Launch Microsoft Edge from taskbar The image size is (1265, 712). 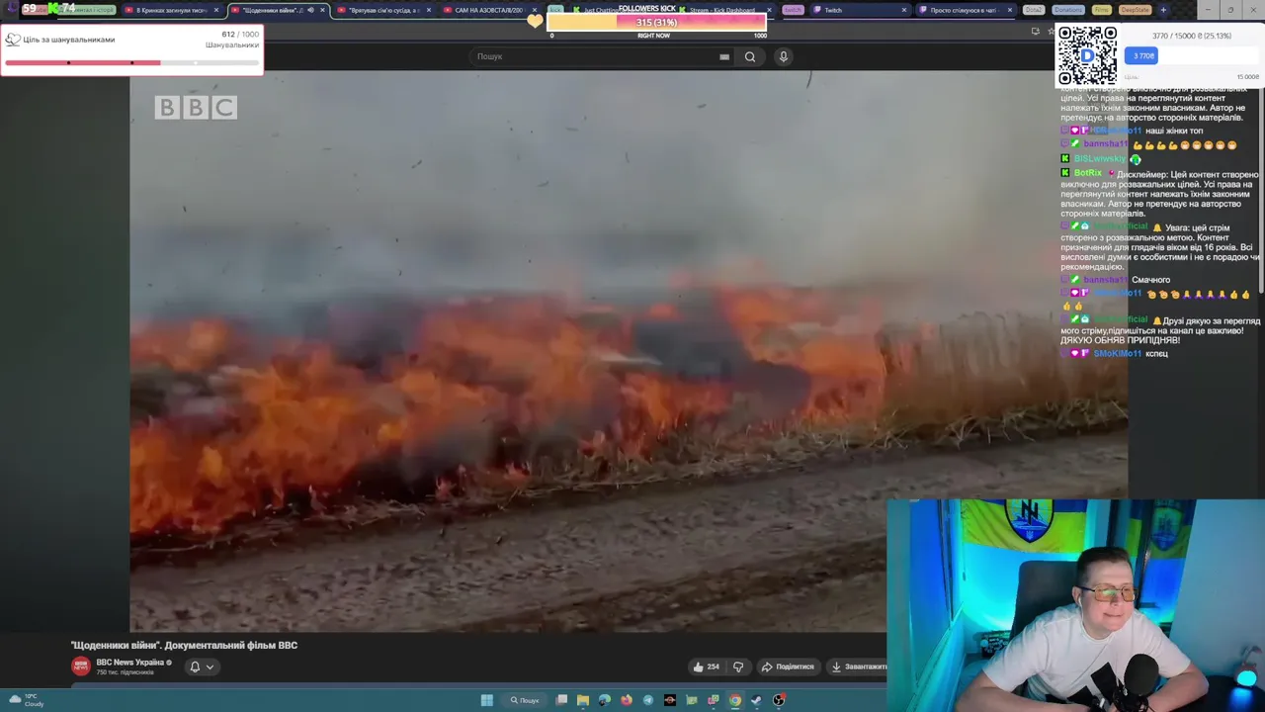coord(605,700)
